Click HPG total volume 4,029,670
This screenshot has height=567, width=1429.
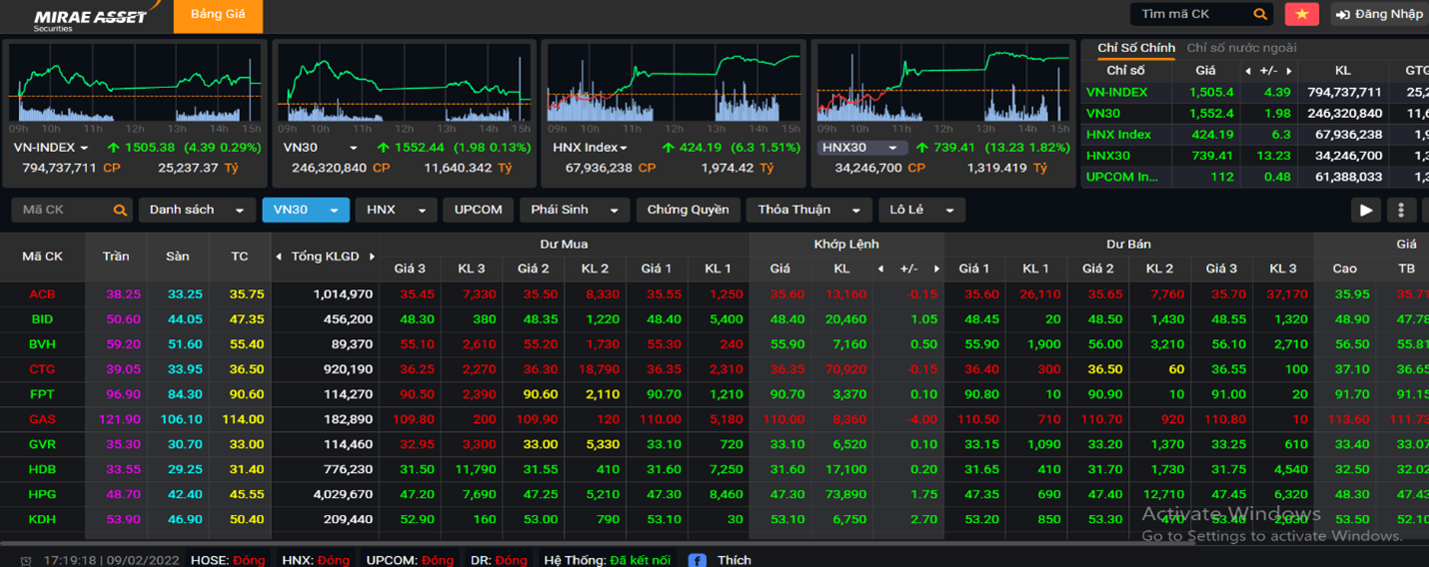(343, 494)
